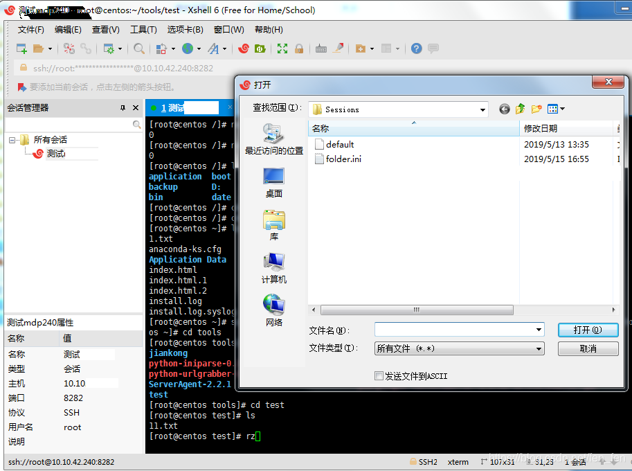Close the session manager panel
632x471 pixels.
tap(136, 107)
